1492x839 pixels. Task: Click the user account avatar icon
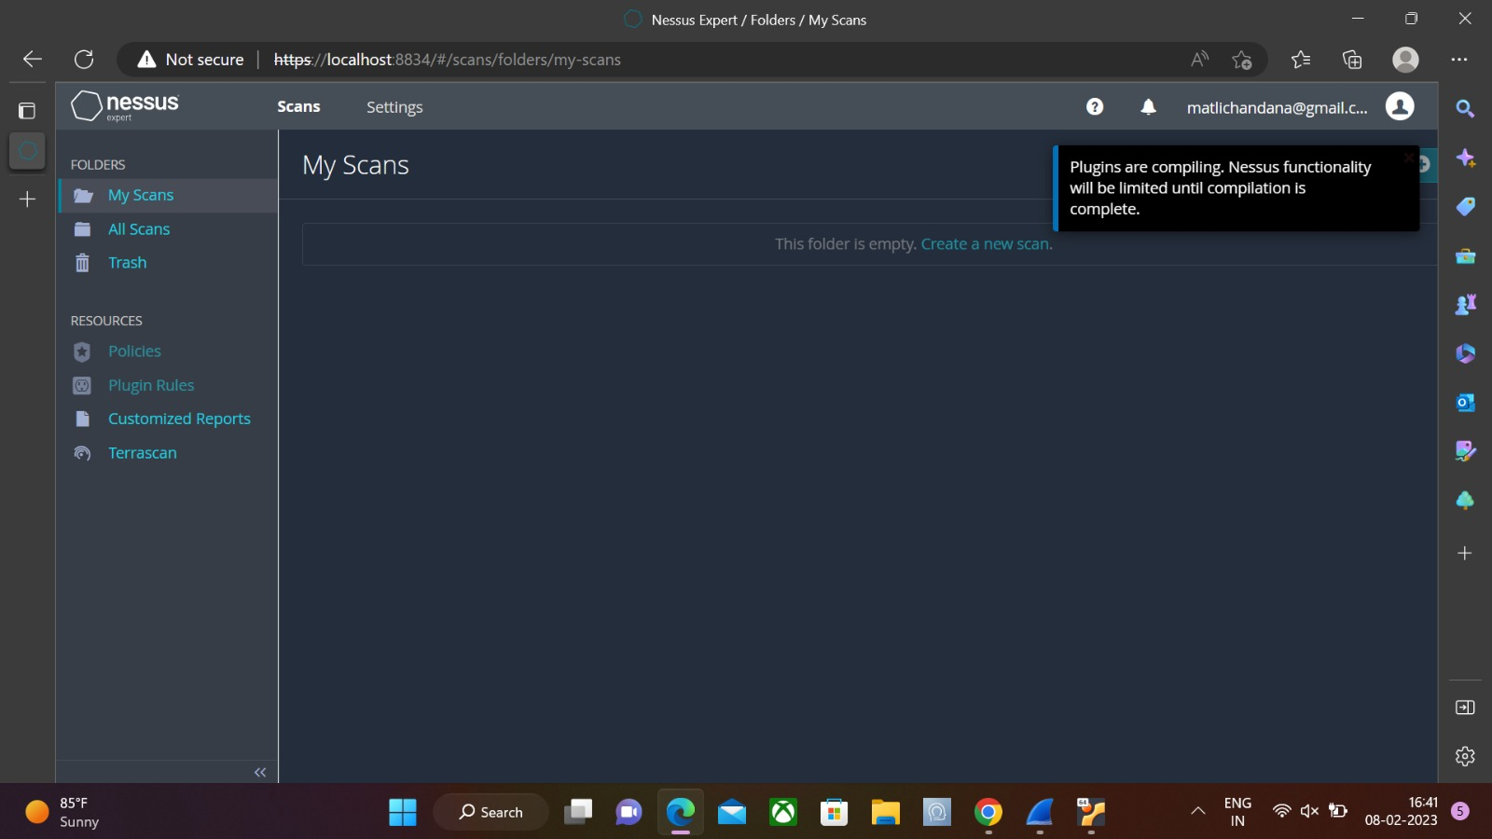pyautogui.click(x=1400, y=106)
